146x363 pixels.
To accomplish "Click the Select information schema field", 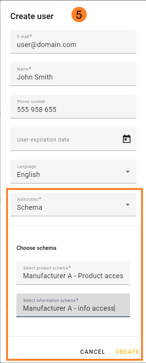I will coord(73,305).
